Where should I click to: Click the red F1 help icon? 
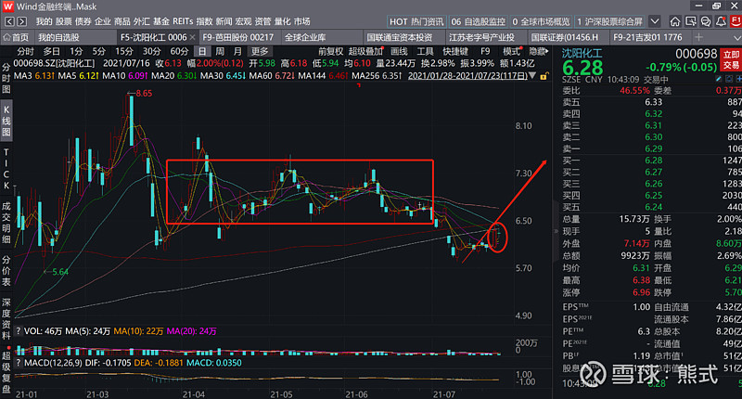point(736,21)
